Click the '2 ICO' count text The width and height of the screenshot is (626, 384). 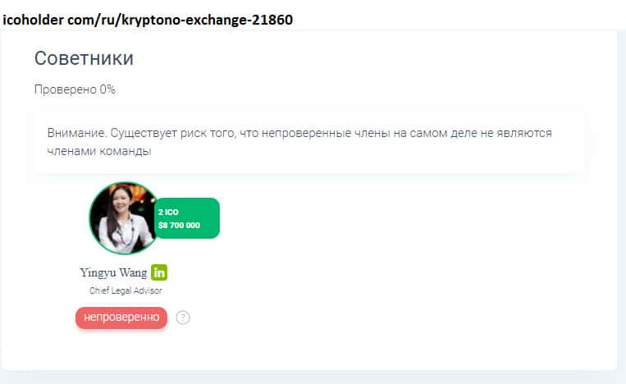(x=168, y=212)
